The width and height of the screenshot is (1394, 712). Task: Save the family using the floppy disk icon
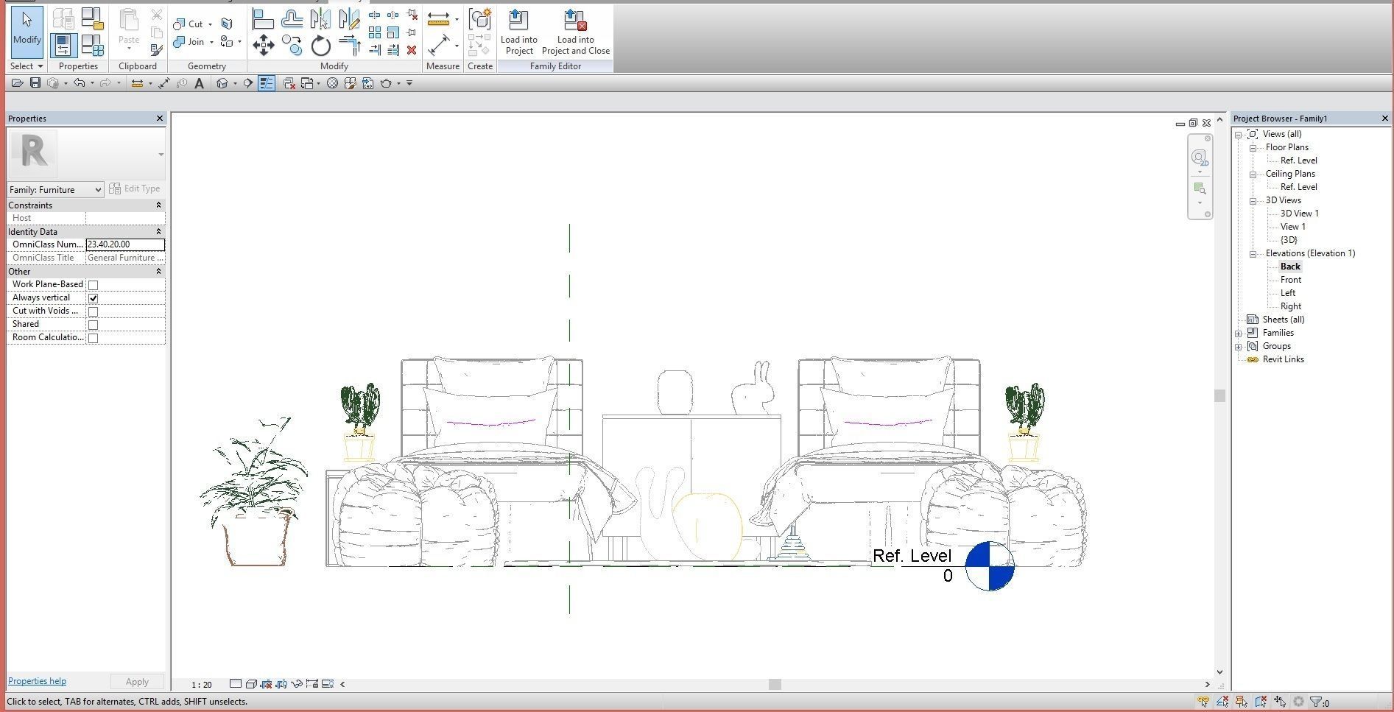[35, 83]
